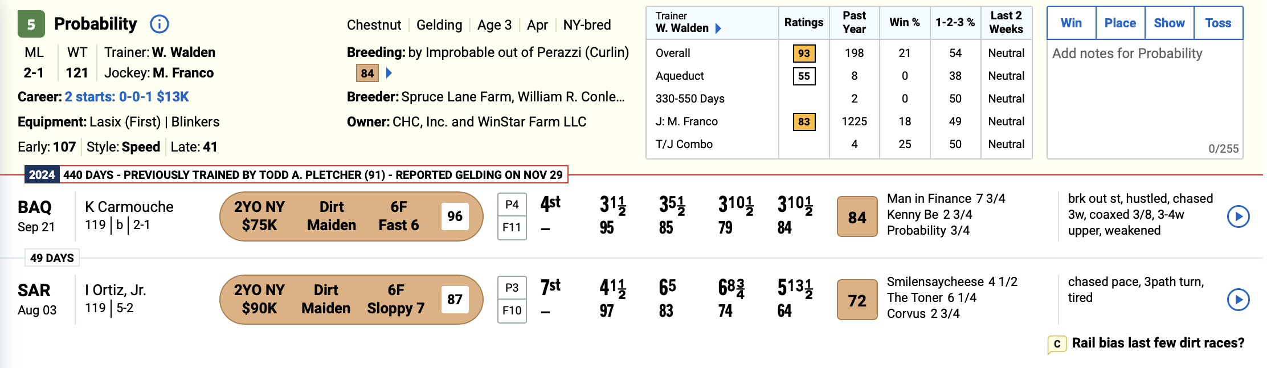
Task: Select the 2YO NY $90K race pill
Action: [x=351, y=300]
